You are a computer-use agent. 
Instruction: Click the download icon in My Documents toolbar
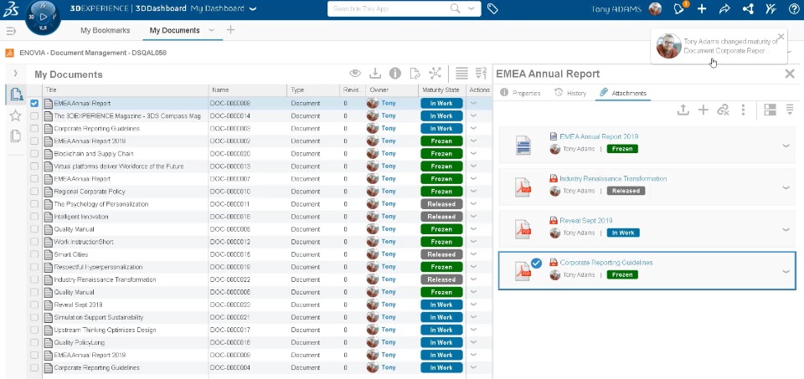[375, 74]
